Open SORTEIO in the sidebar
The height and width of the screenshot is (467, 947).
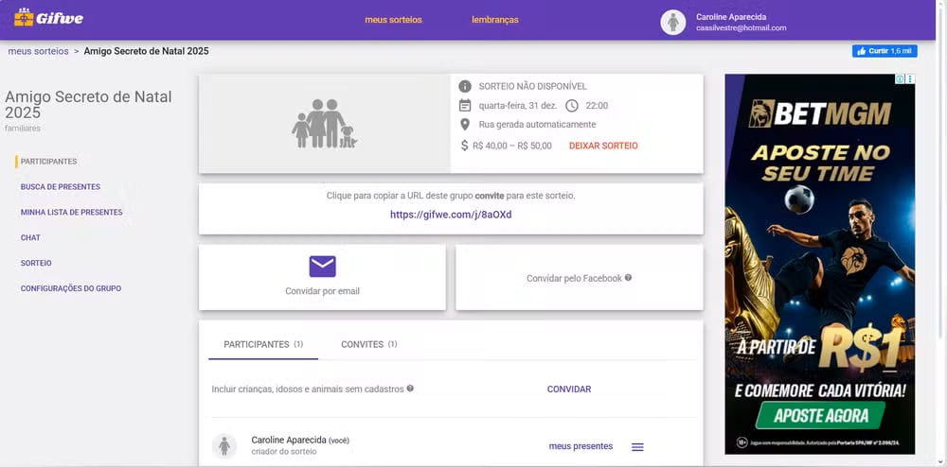36,263
